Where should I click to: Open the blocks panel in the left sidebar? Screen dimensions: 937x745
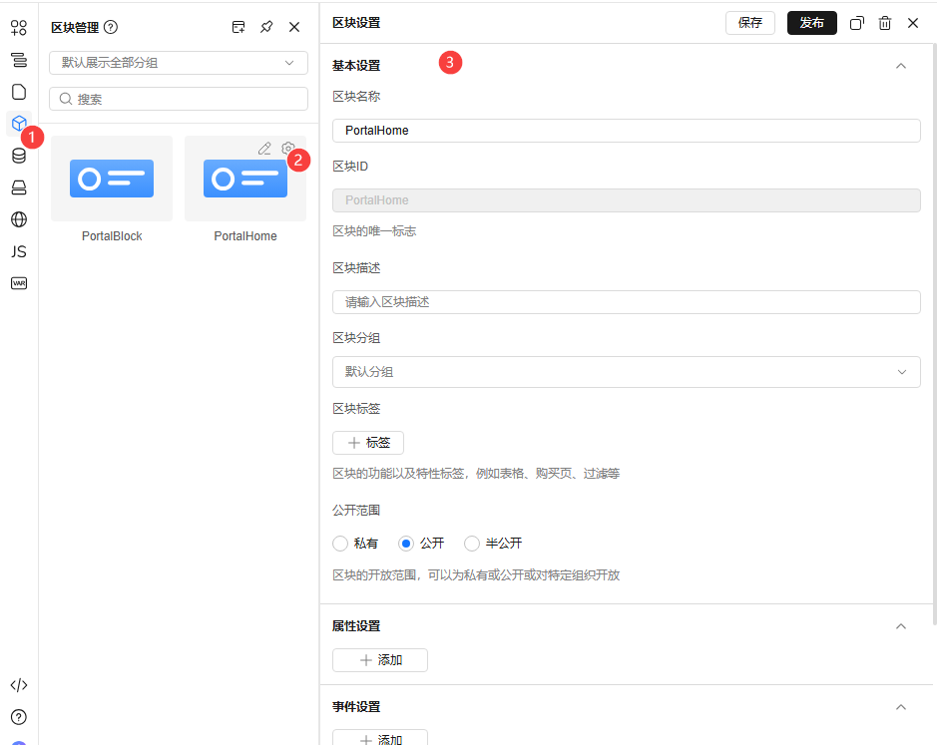tap(18, 124)
